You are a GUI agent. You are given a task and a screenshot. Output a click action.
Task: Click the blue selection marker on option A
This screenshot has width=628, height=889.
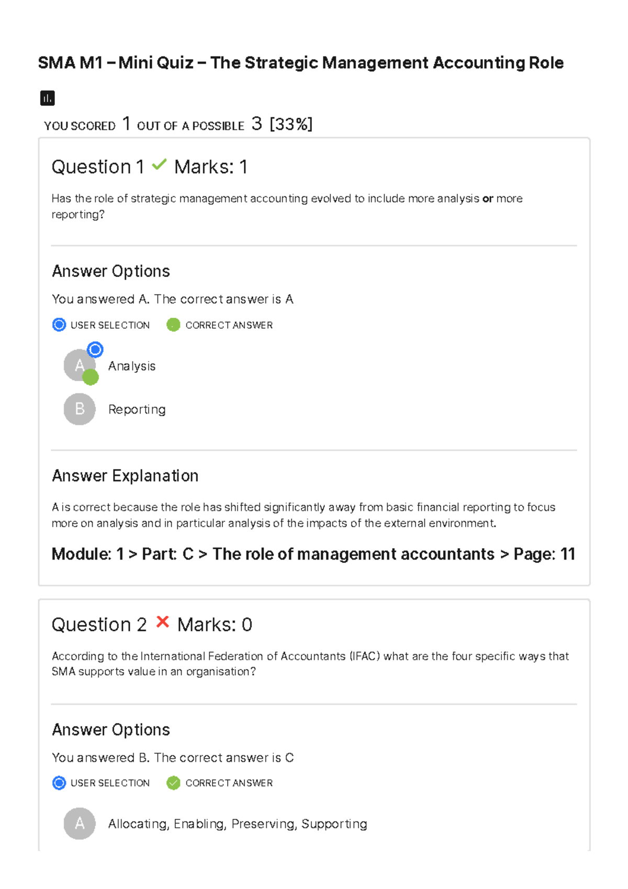[95, 349]
